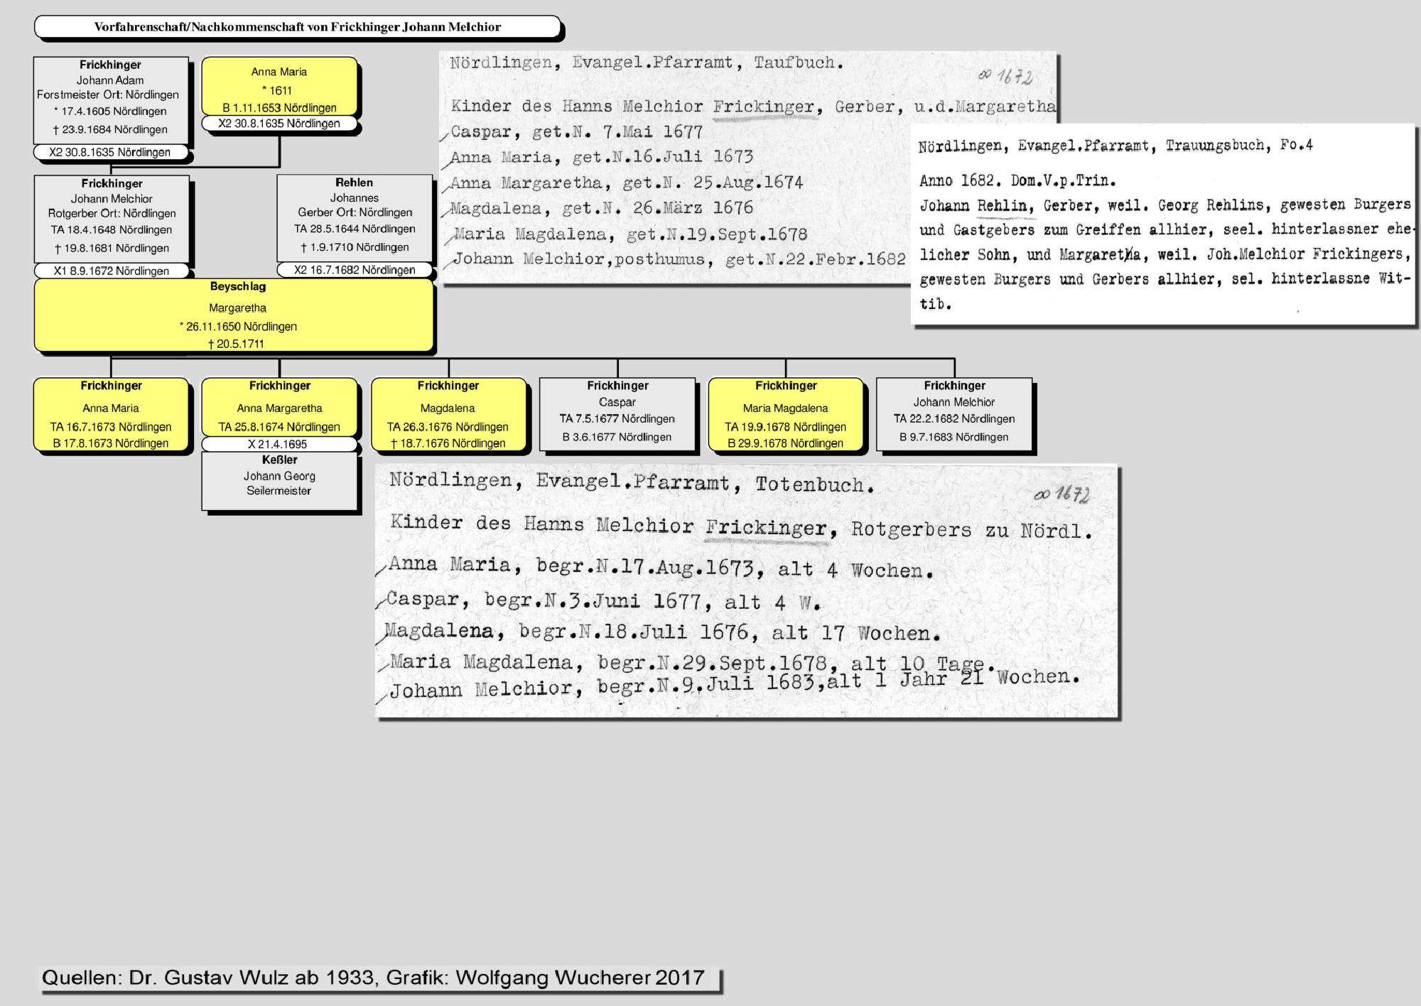Select child Caspar Frickhinger box
The width and height of the screenshot is (1421, 1006).
(x=617, y=414)
